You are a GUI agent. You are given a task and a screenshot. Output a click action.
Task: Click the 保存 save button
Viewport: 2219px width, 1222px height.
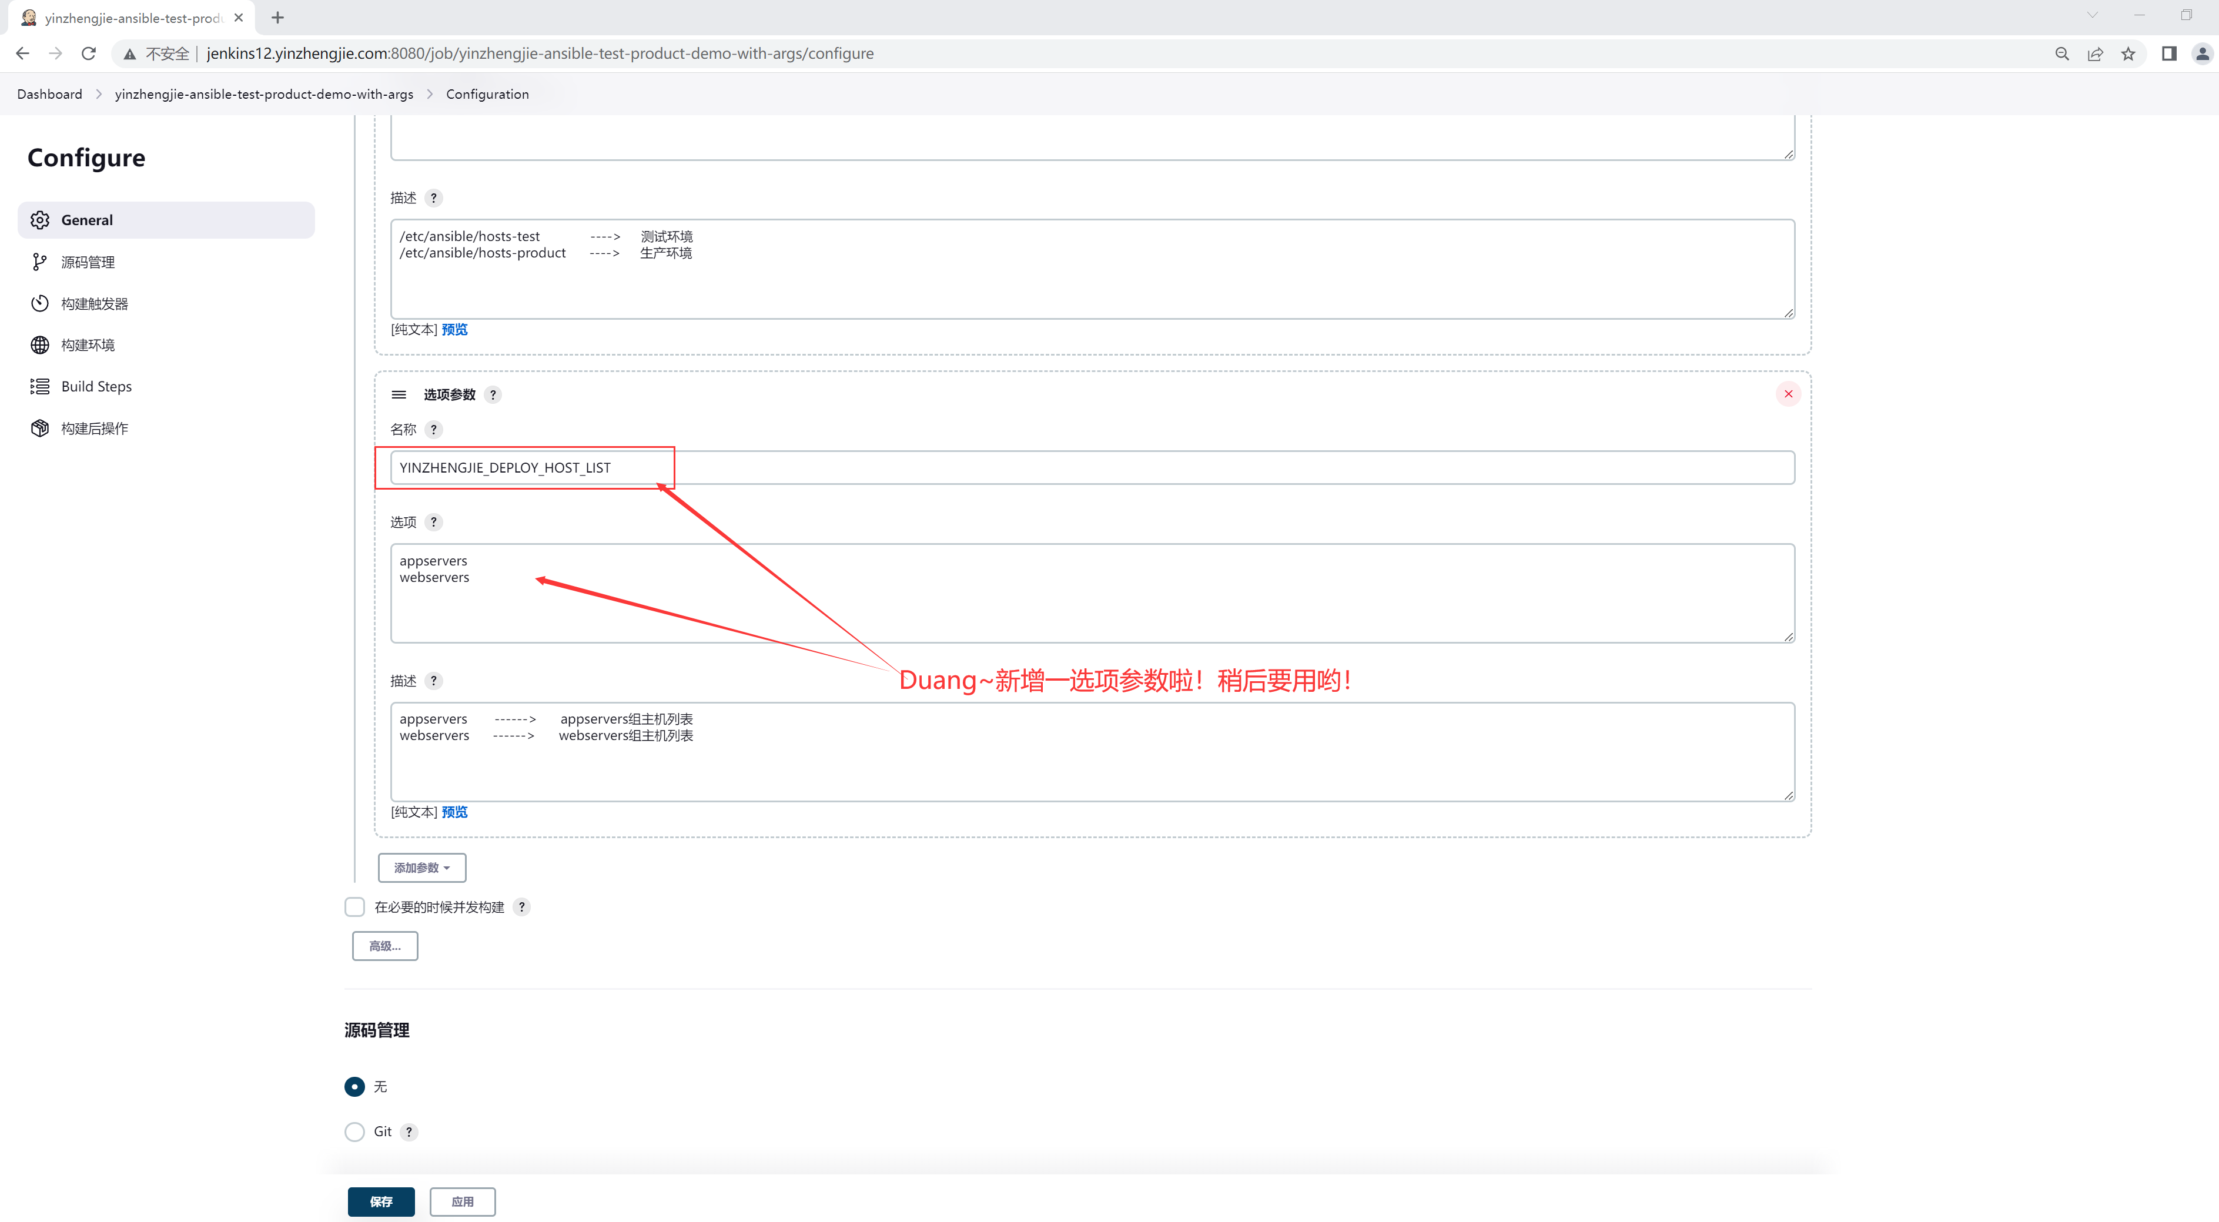381,1201
